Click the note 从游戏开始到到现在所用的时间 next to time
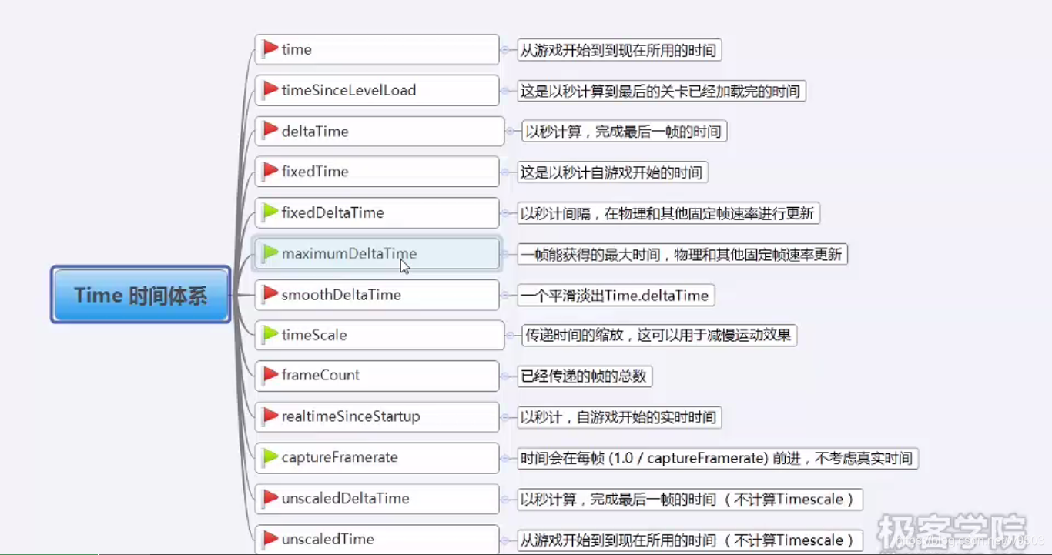 618,51
